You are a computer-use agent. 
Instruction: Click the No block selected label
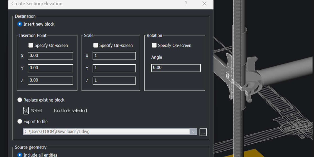tap(70, 111)
